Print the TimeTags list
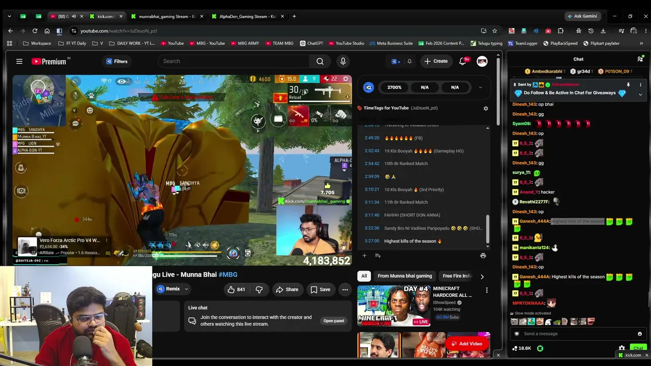This screenshot has height=366, width=651. pyautogui.click(x=483, y=256)
